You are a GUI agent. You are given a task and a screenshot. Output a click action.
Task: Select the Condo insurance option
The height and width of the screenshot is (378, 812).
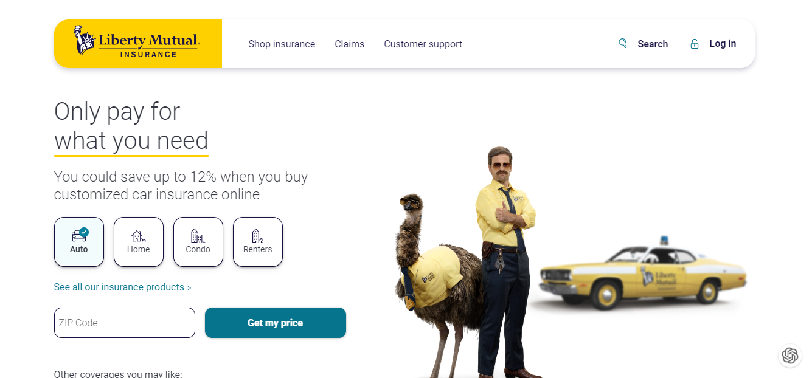pos(198,242)
